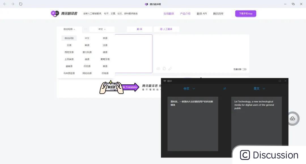Select 越南语 language option

tap(69, 66)
